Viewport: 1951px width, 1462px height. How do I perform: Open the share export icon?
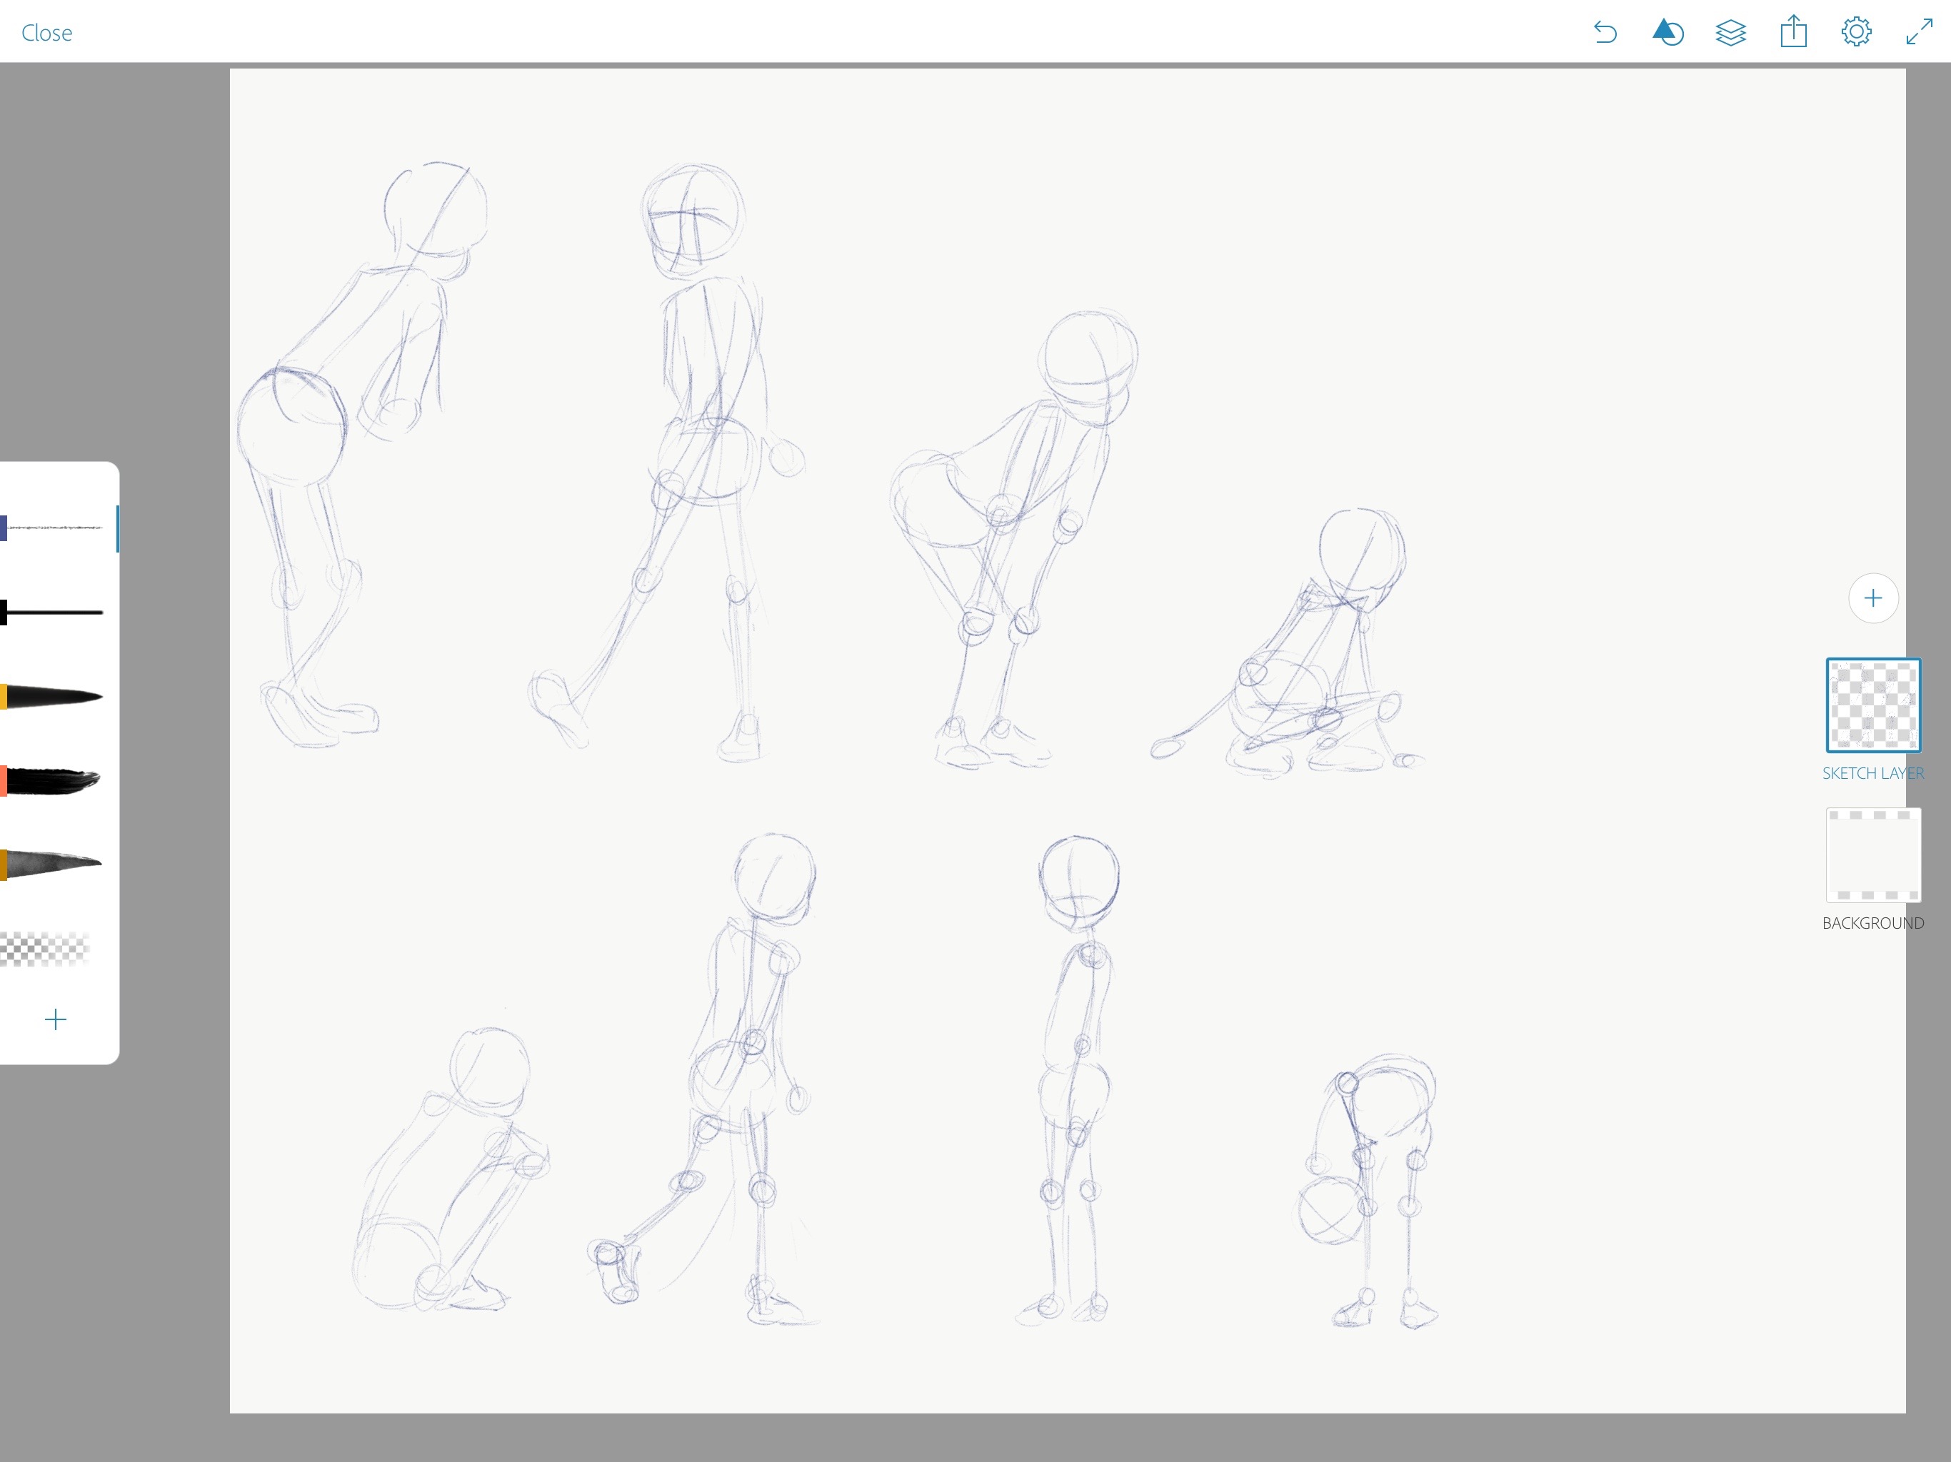pos(1793,33)
